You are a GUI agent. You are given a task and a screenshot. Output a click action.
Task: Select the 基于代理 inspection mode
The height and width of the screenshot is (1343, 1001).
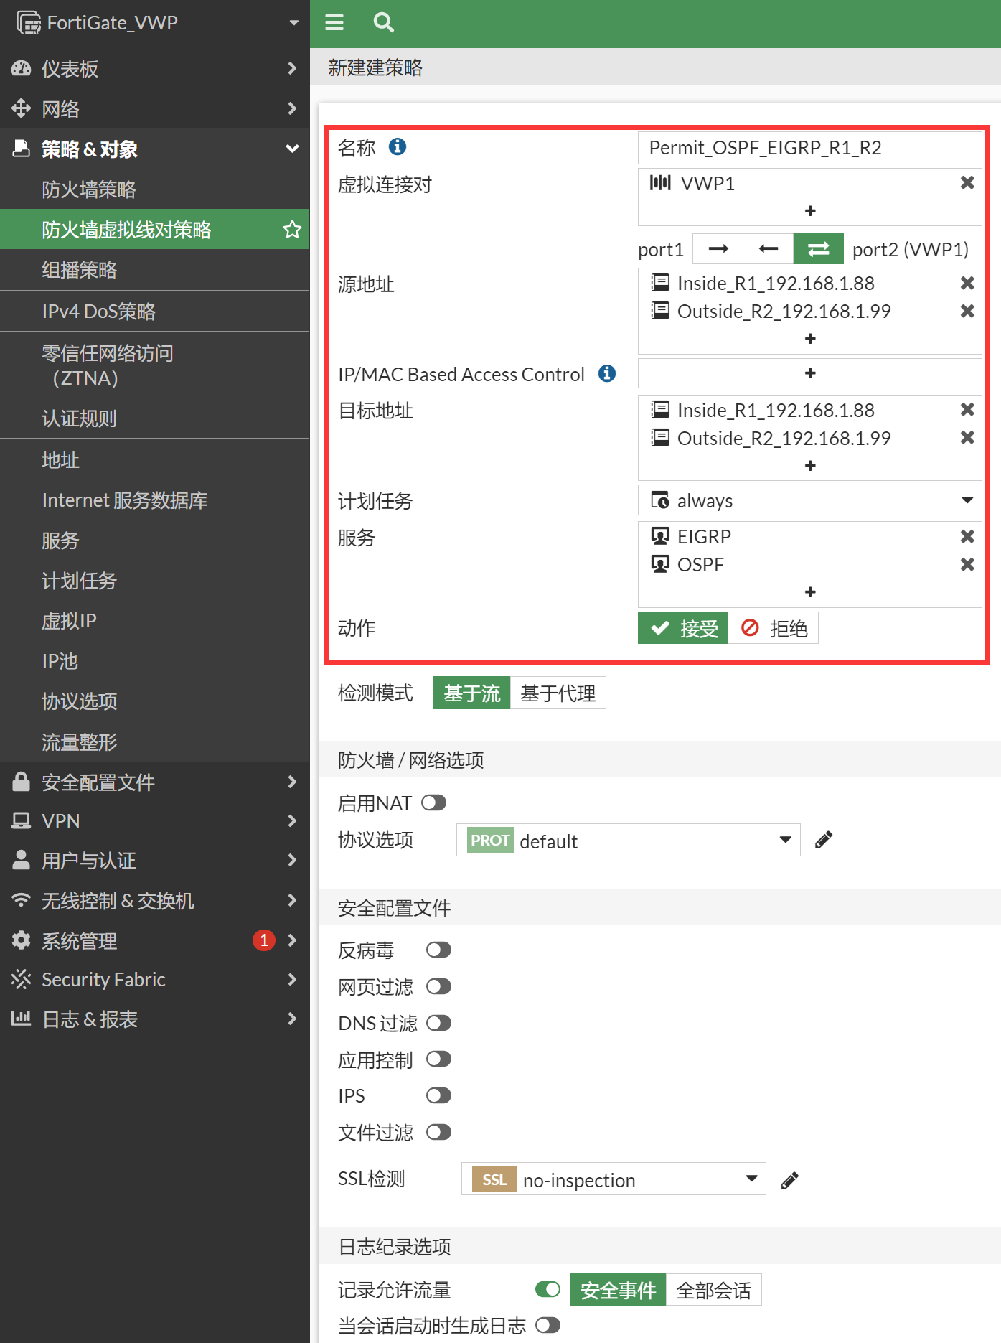(558, 693)
